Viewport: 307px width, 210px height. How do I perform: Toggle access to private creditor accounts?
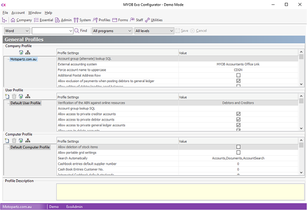pos(238,114)
